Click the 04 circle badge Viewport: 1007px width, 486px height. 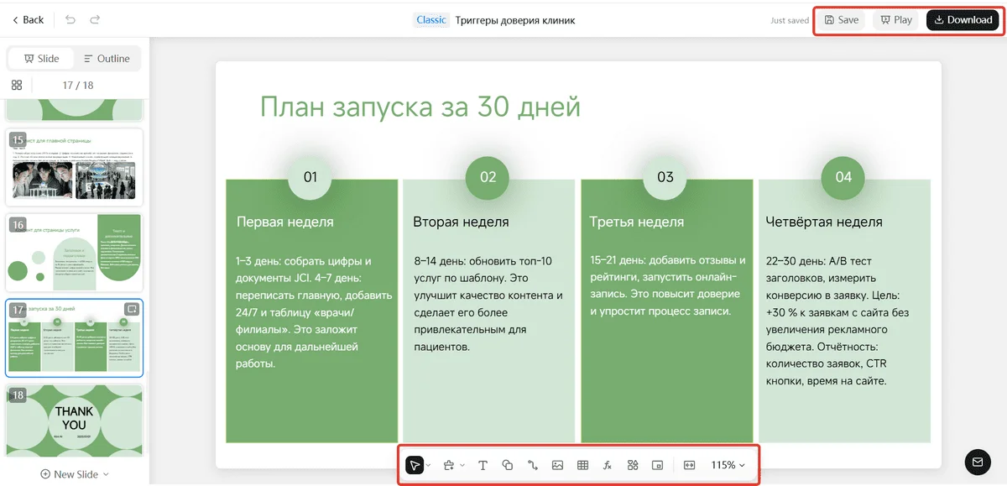[843, 177]
